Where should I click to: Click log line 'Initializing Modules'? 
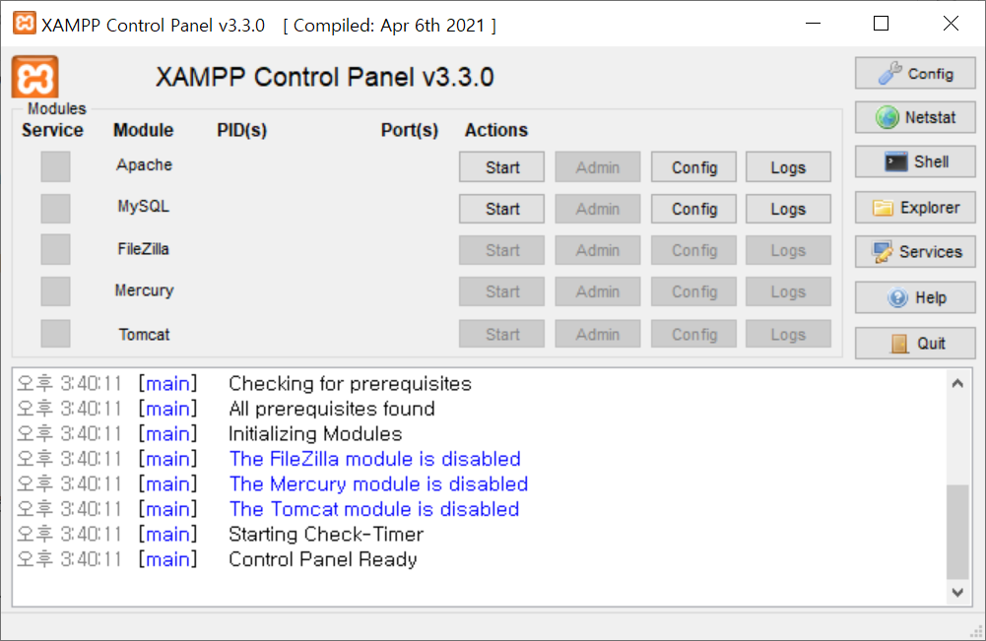click(x=315, y=433)
